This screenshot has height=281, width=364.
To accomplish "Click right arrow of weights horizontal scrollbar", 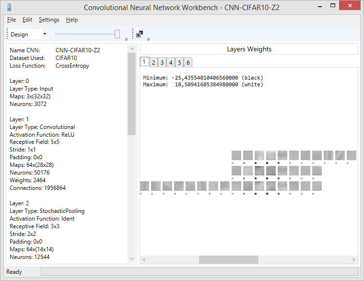I will click(353, 259).
